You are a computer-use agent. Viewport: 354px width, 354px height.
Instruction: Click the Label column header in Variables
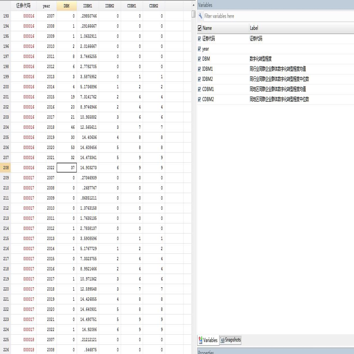[301, 28]
